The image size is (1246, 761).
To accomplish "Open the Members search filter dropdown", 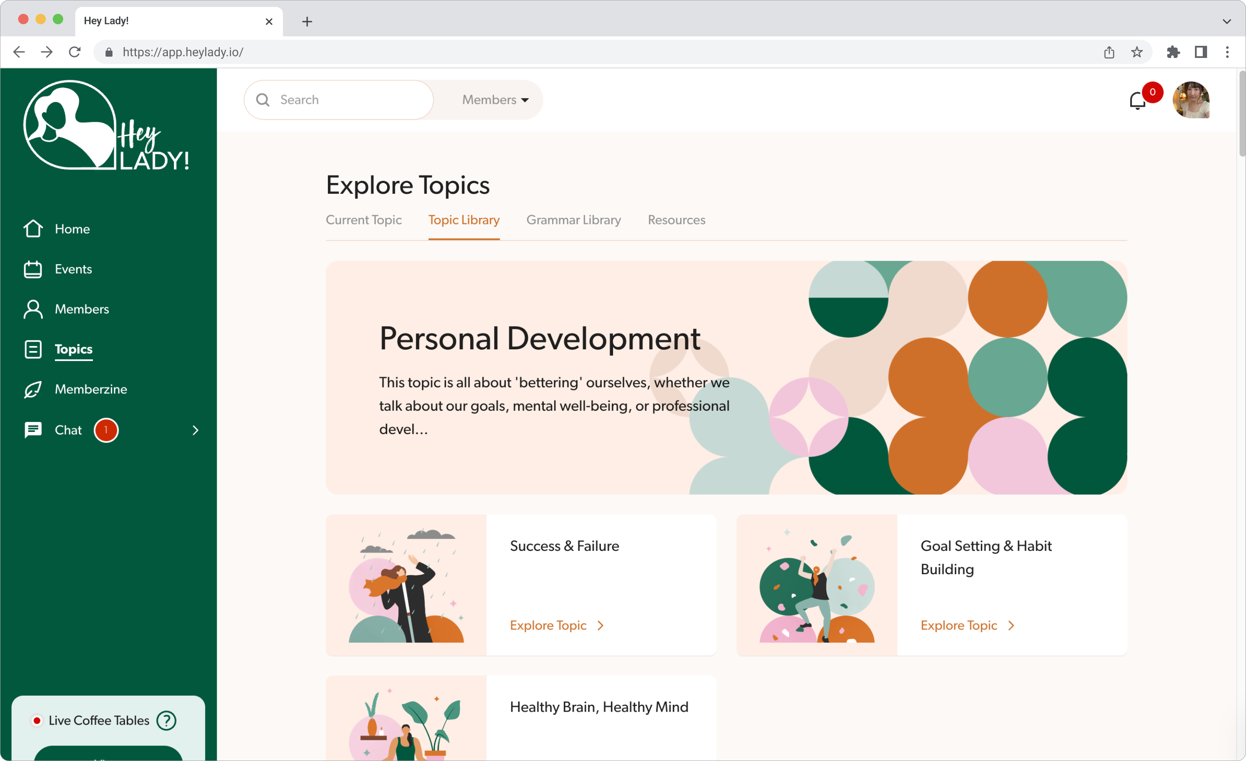I will tap(495, 100).
